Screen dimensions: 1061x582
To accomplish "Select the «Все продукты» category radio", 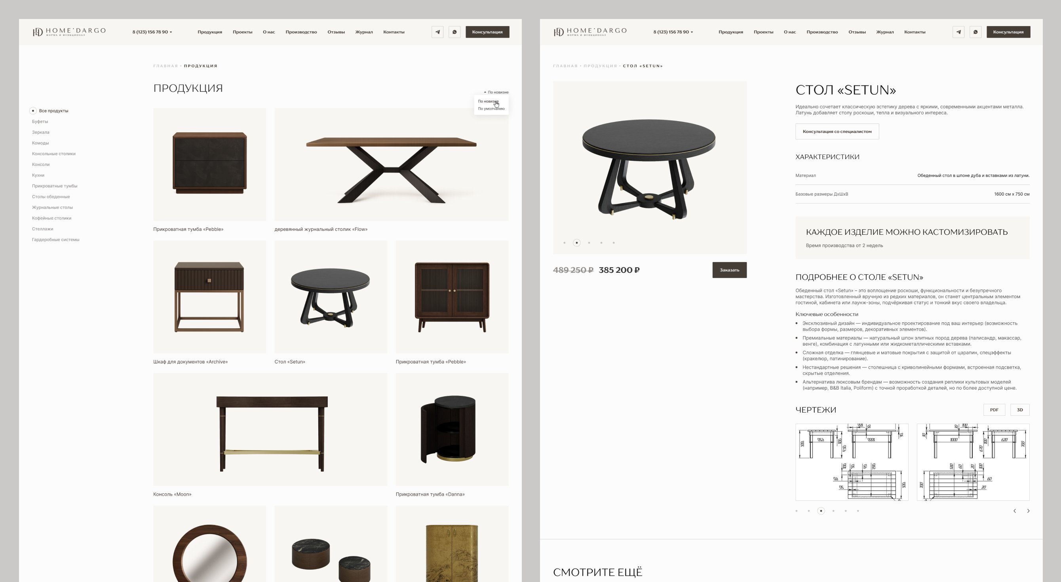I will tap(33, 111).
